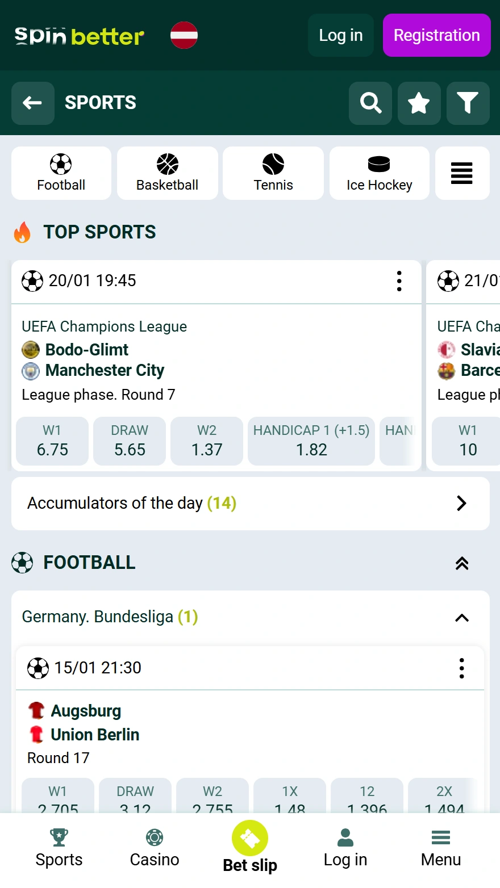
Task: Click the Latvia flag language icon
Action: click(x=184, y=35)
